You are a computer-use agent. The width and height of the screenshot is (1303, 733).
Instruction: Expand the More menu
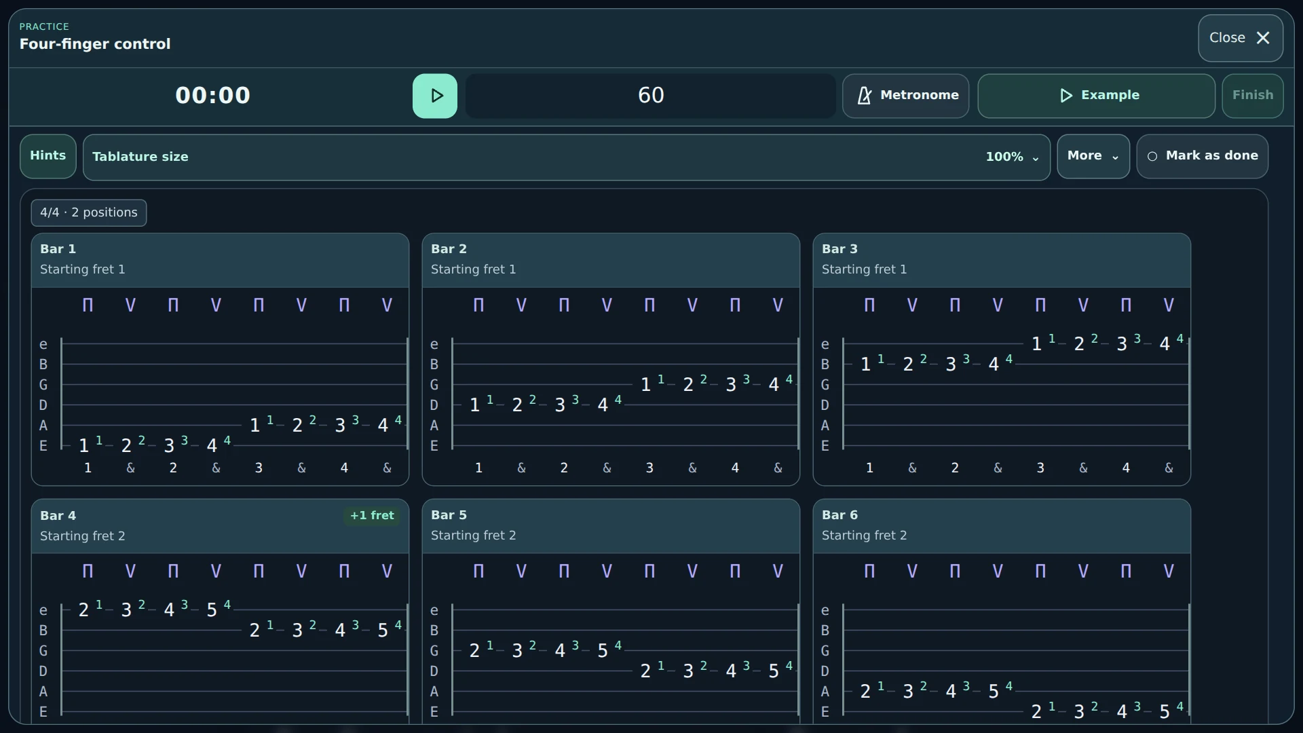click(1093, 156)
